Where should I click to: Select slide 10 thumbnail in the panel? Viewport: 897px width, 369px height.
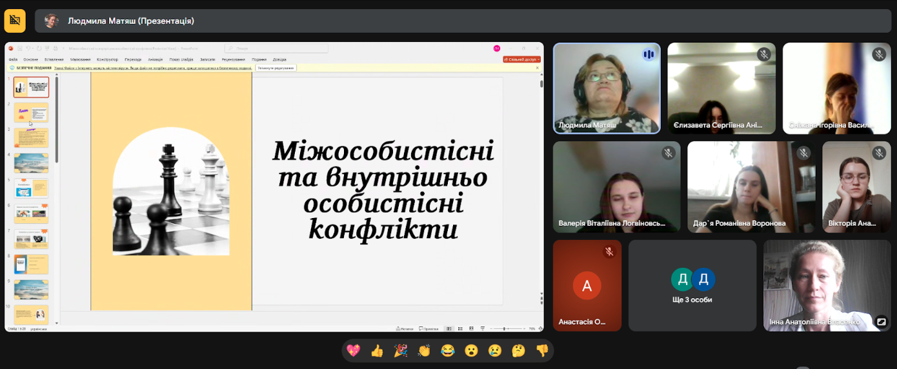pyautogui.click(x=31, y=315)
